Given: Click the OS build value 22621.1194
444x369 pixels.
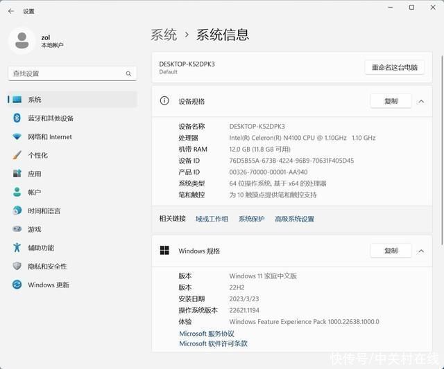Looking at the screenshot, I should click(244, 310).
